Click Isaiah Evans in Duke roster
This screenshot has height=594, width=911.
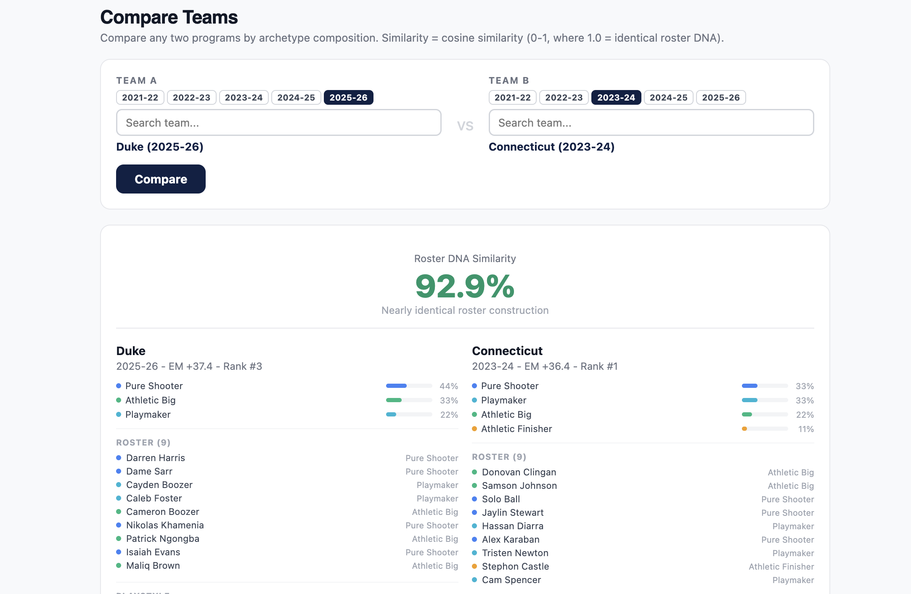point(153,552)
